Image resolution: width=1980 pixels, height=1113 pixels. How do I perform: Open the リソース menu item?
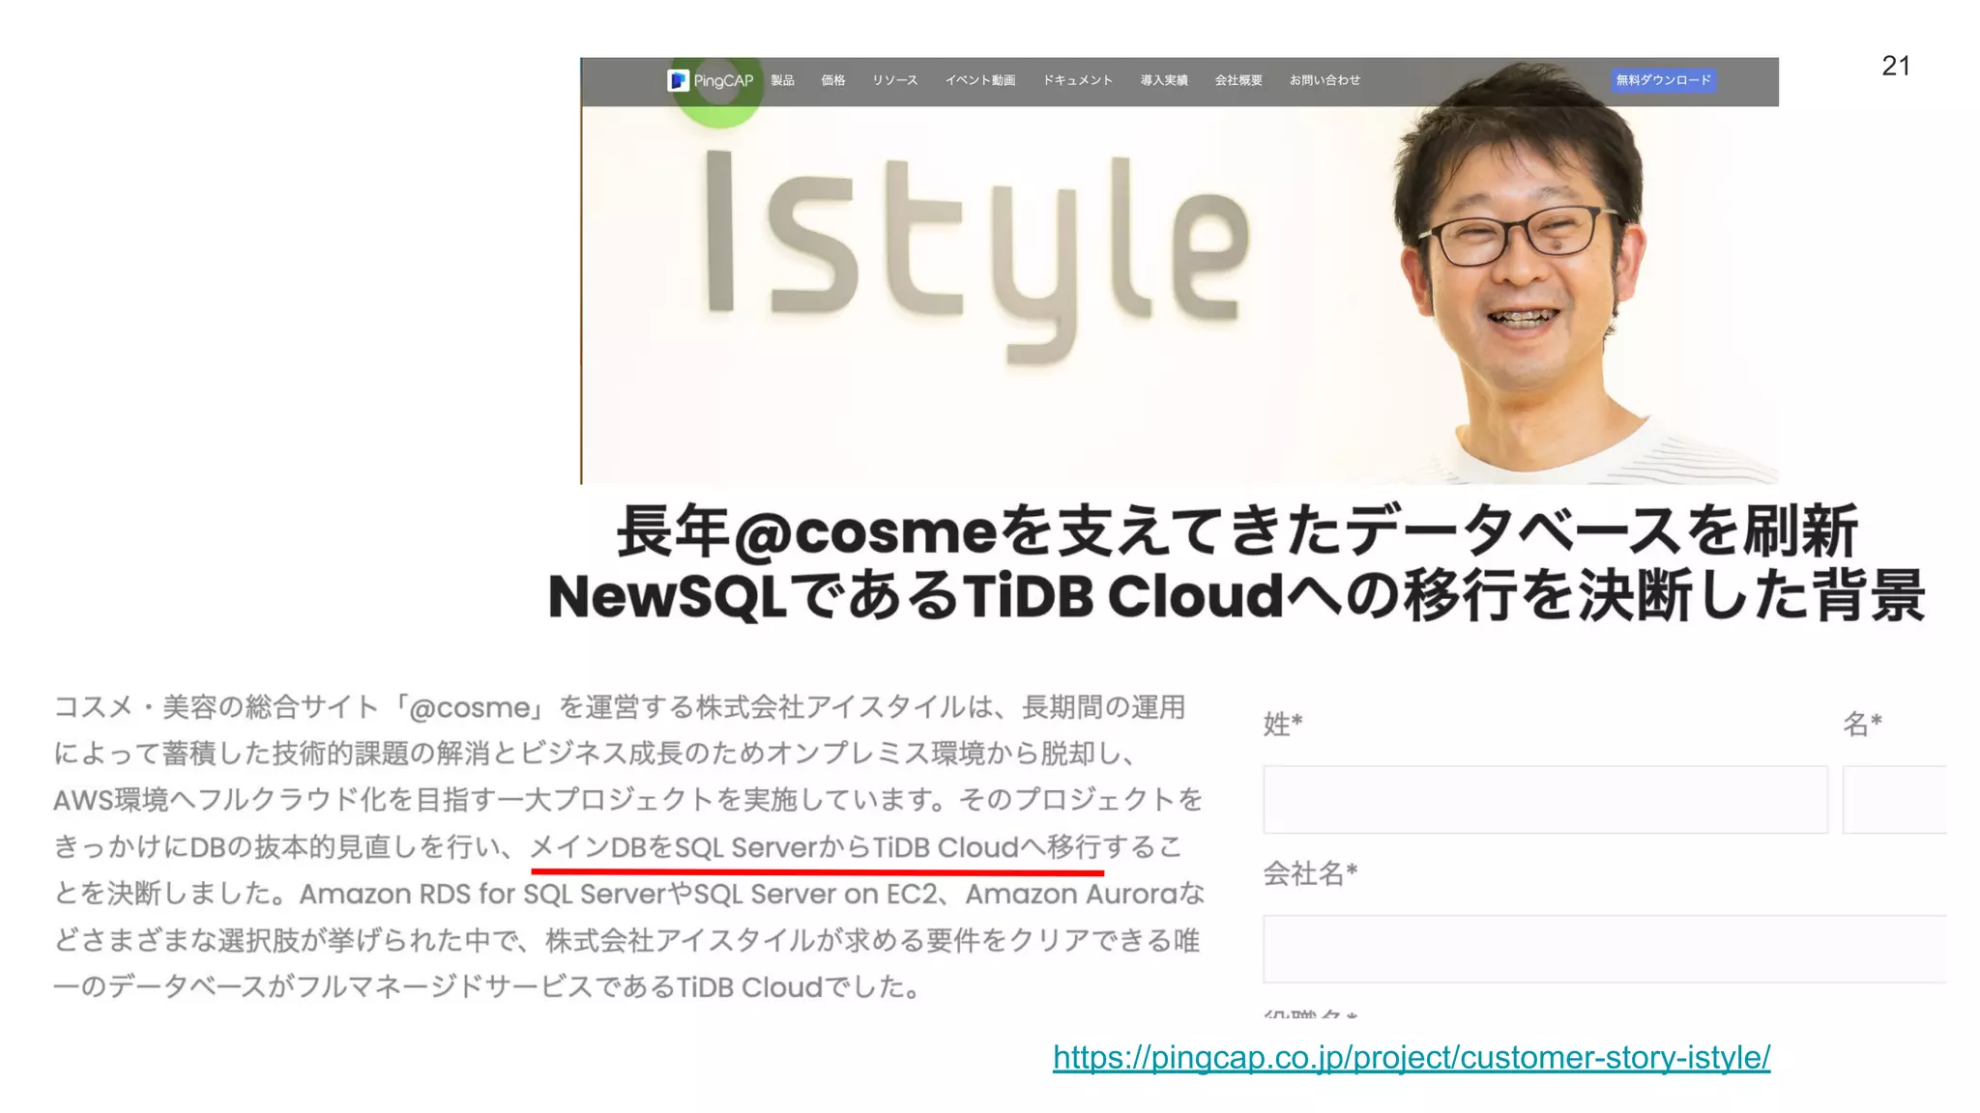tap(894, 80)
